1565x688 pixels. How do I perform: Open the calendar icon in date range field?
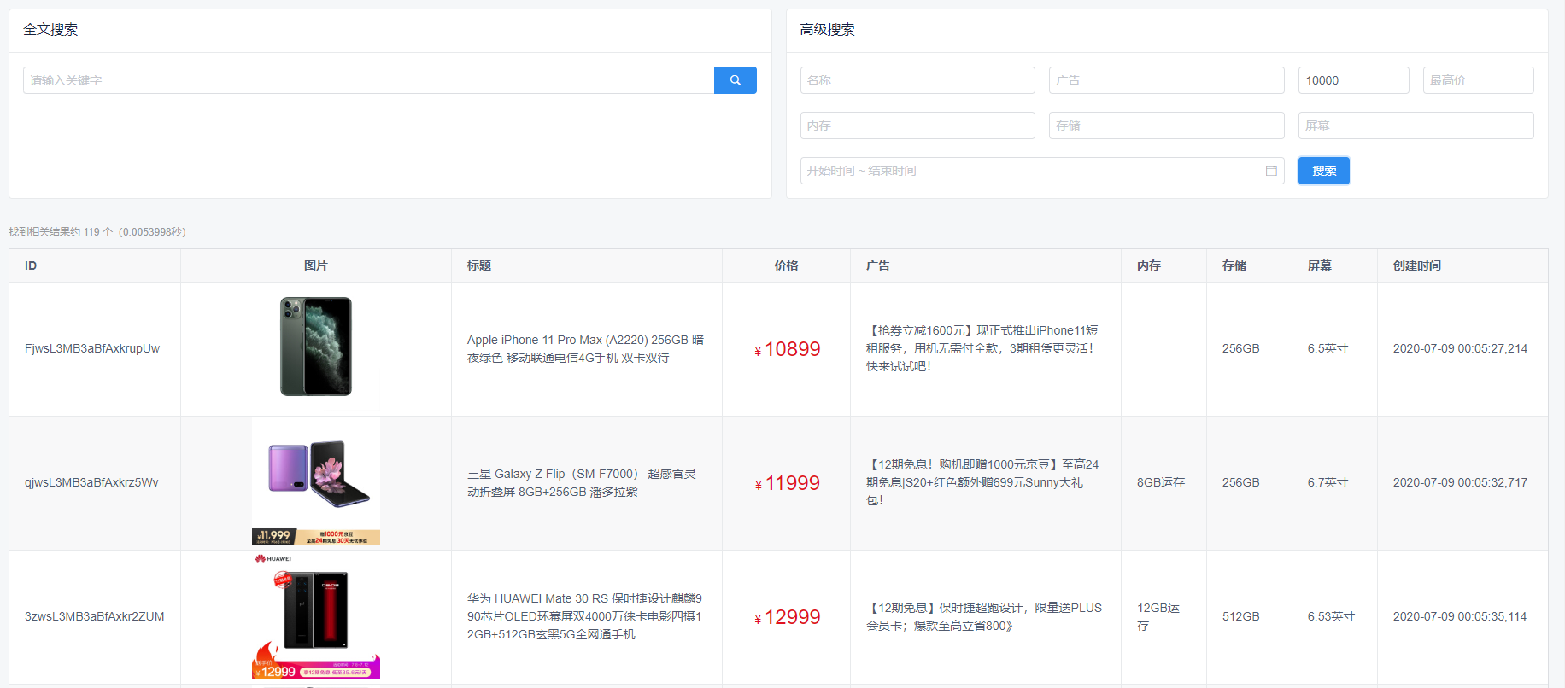1271,171
